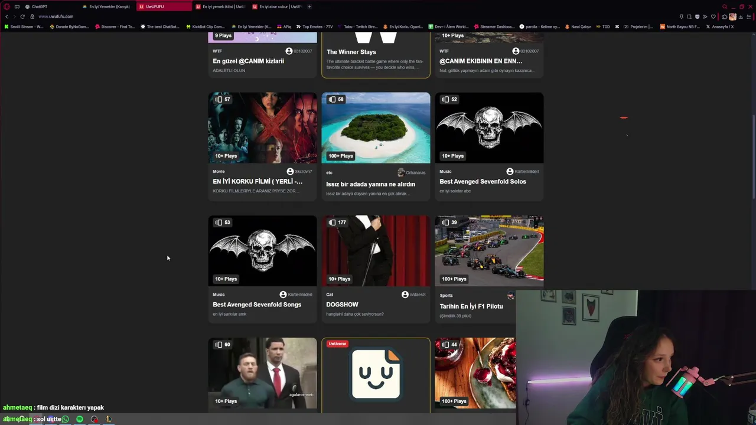
Task: Click WdaesS author avatar icon
Action: click(405, 295)
